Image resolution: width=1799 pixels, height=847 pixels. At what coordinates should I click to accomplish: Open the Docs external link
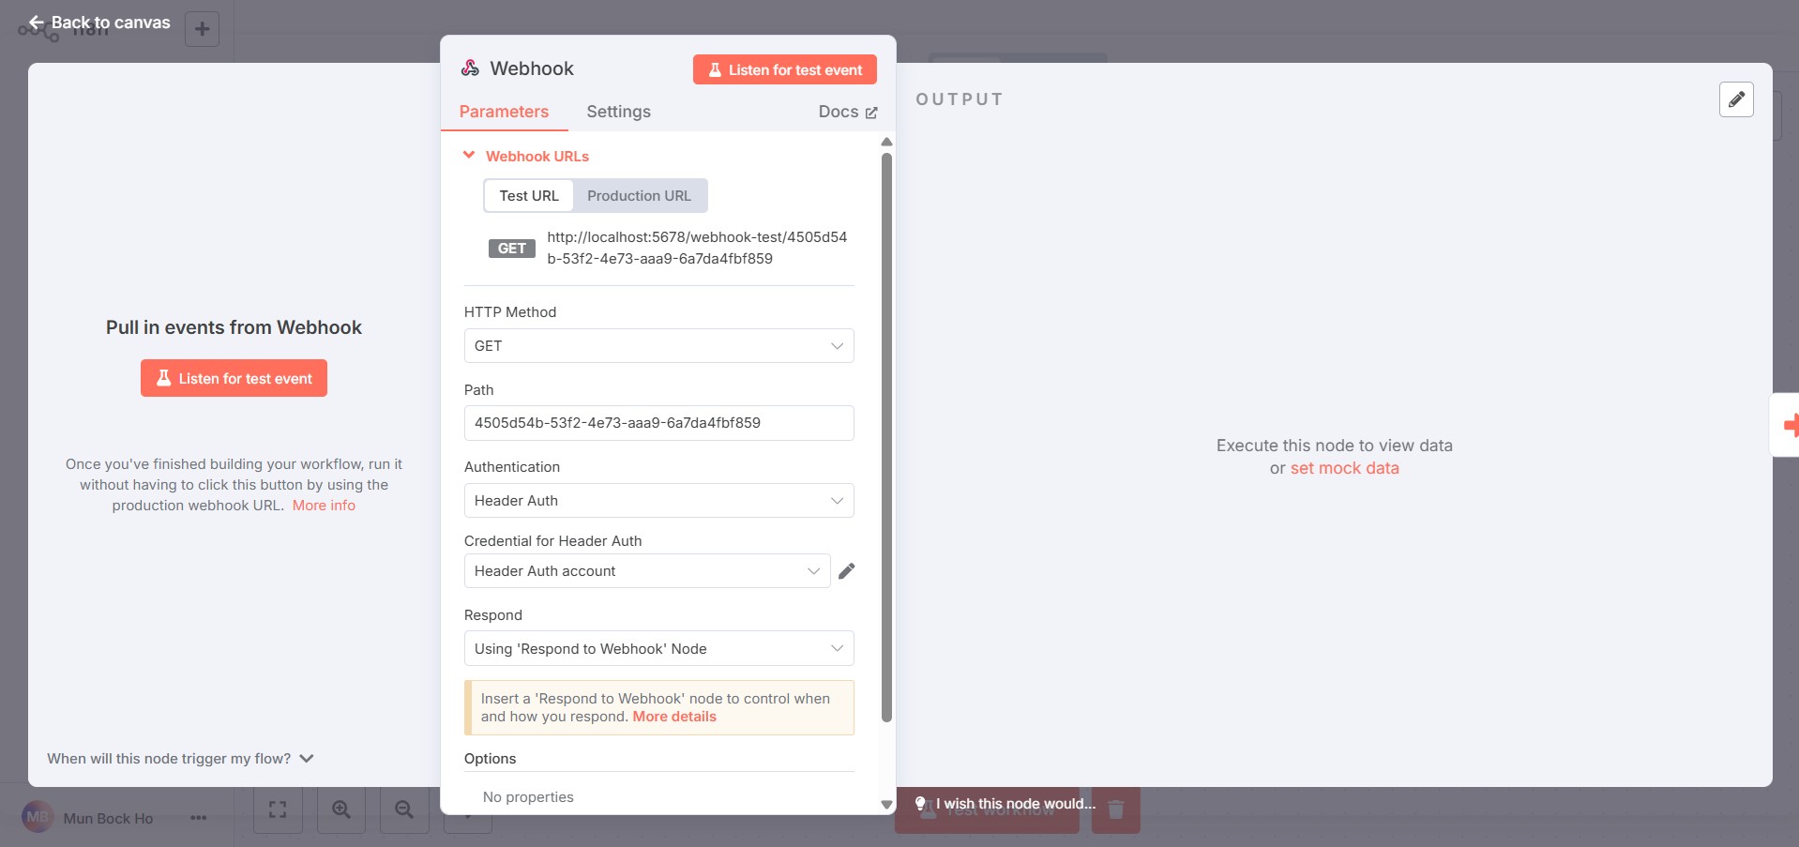point(848,112)
